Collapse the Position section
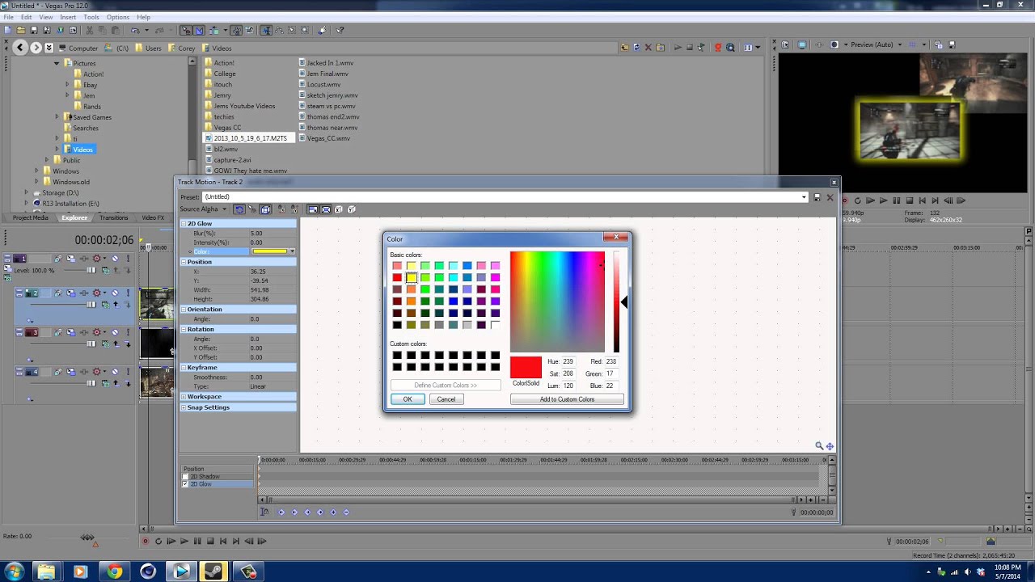The height and width of the screenshot is (582, 1035). [184, 262]
